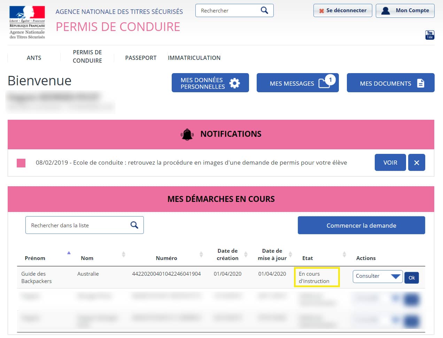Open Mes messages
Image resolution: width=443 pixels, height=338 pixels.
click(x=298, y=83)
